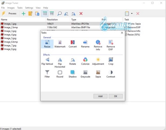Choose the Shadow effect
The width and height of the screenshot is (166, 130).
click(72, 74)
